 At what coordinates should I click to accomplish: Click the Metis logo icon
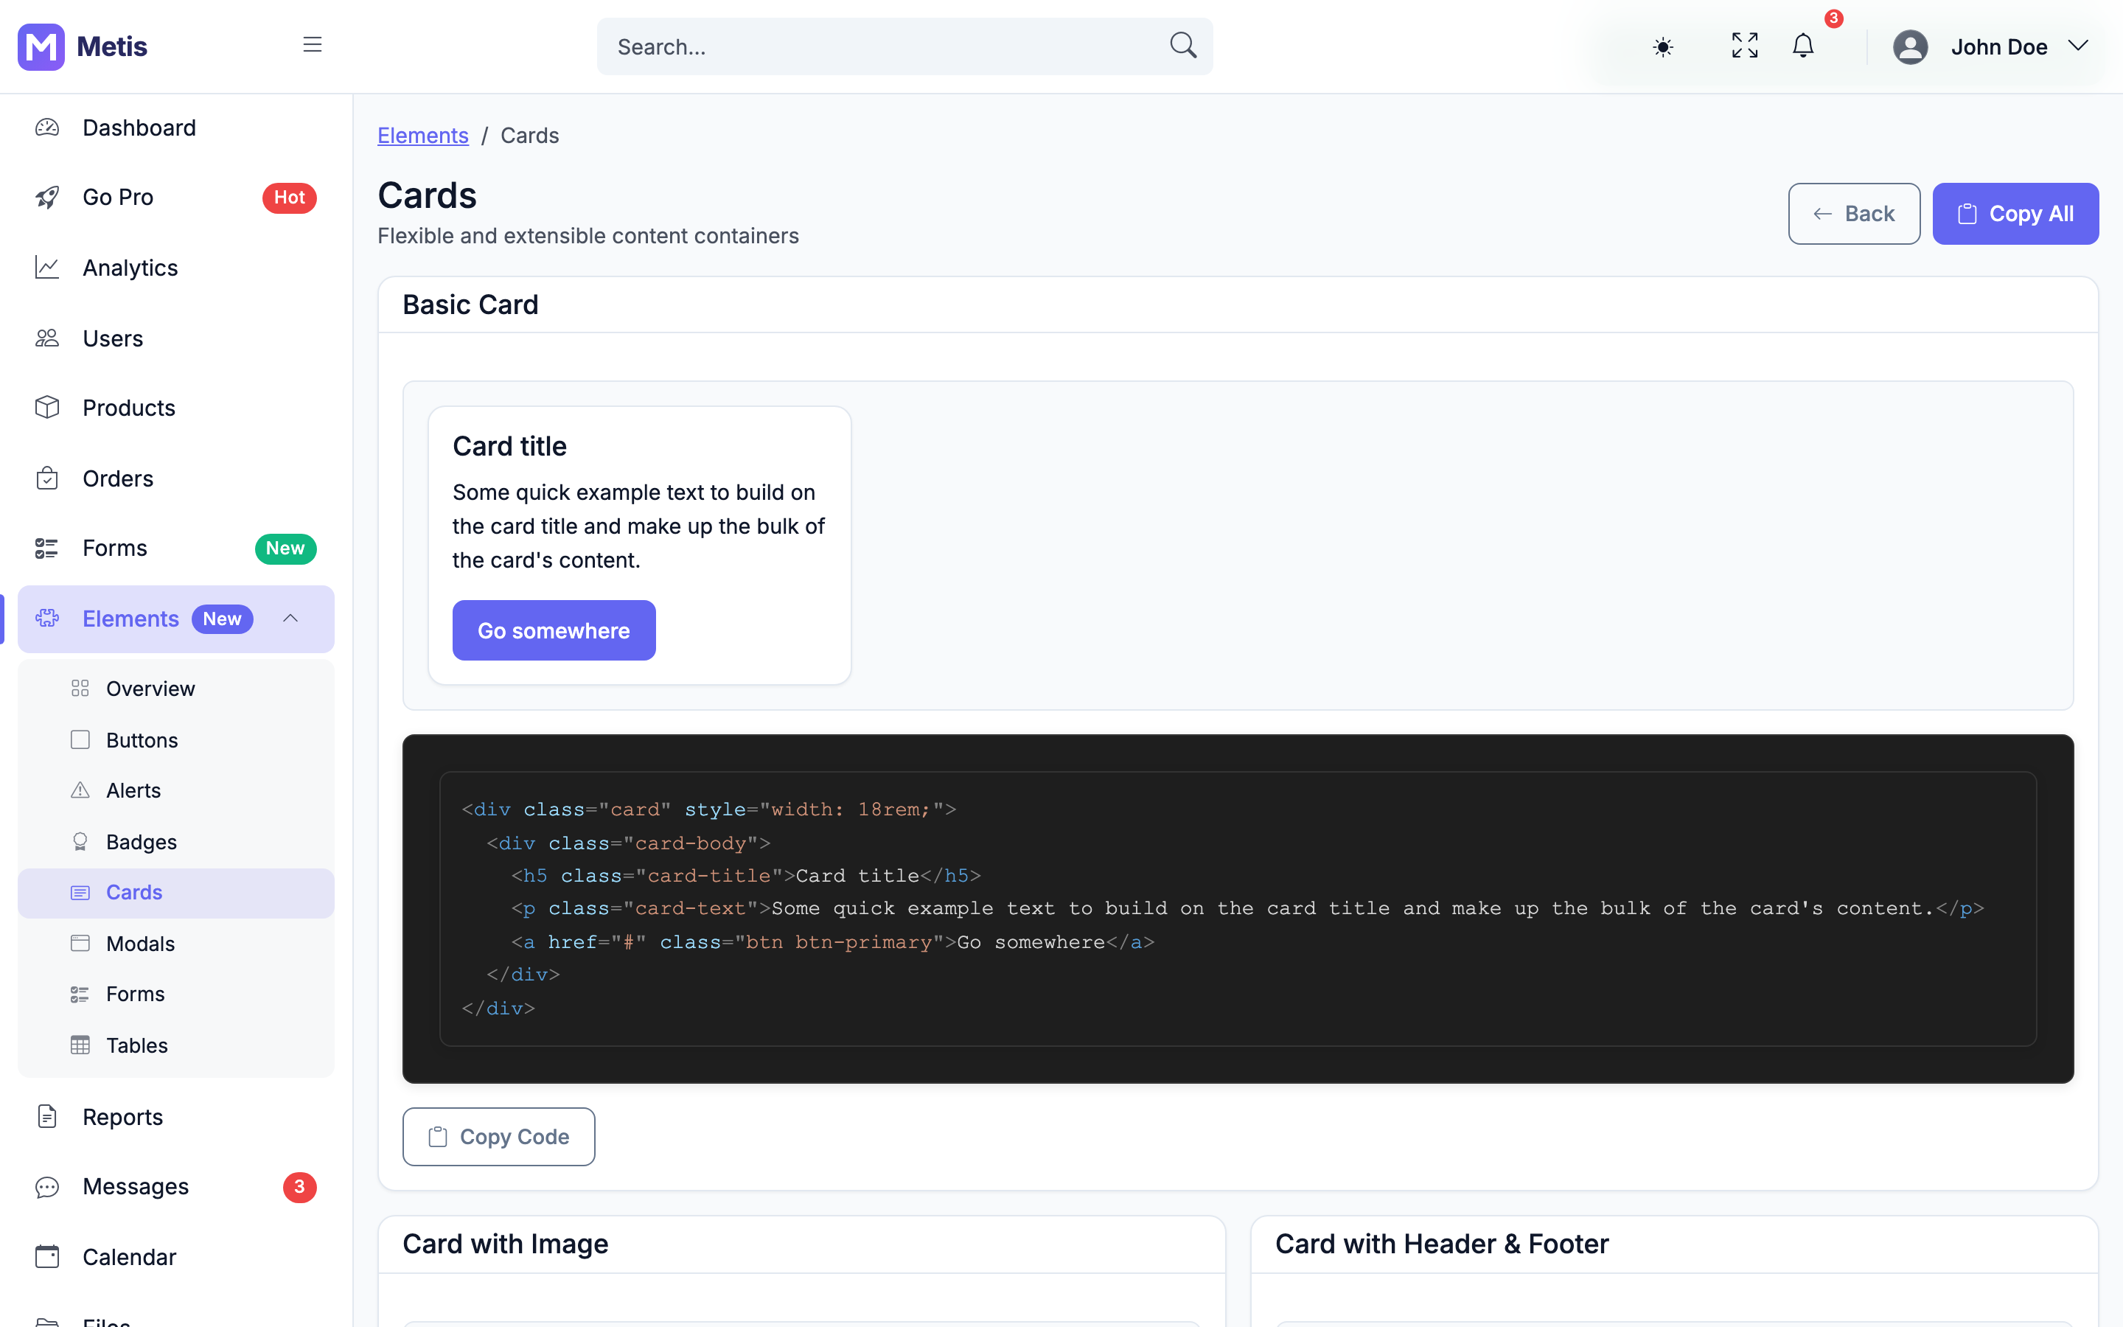(41, 46)
